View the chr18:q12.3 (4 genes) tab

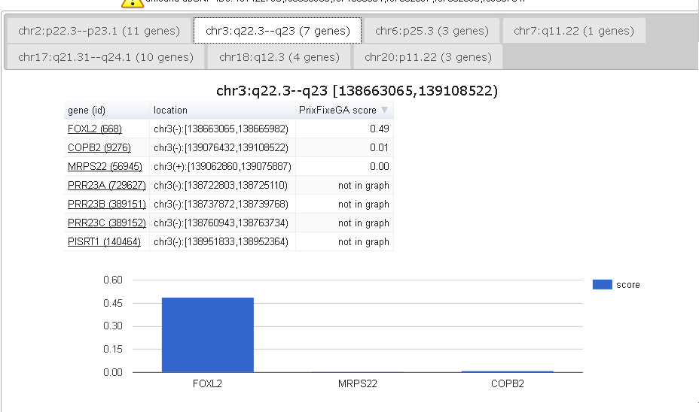pyautogui.click(x=279, y=57)
